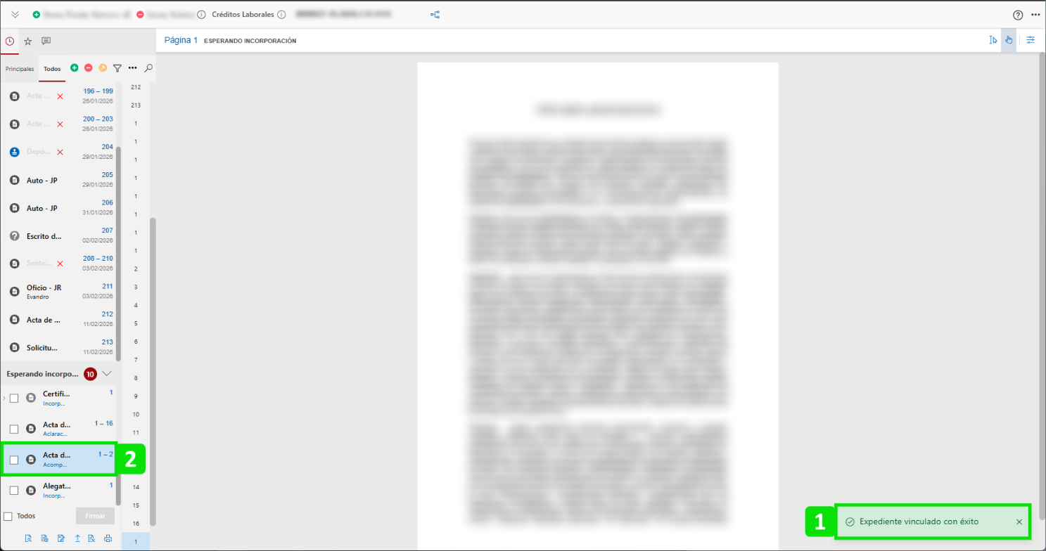Open search magnifier in document list

pos(148,68)
